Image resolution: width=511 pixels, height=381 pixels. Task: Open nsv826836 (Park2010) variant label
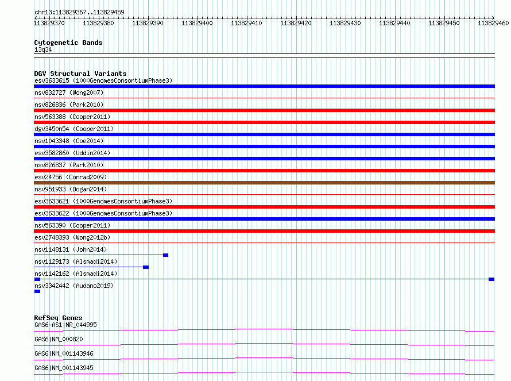(69, 105)
